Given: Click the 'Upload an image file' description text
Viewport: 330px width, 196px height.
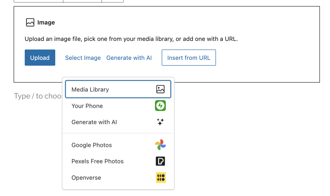Looking at the screenshot, I should click(131, 39).
